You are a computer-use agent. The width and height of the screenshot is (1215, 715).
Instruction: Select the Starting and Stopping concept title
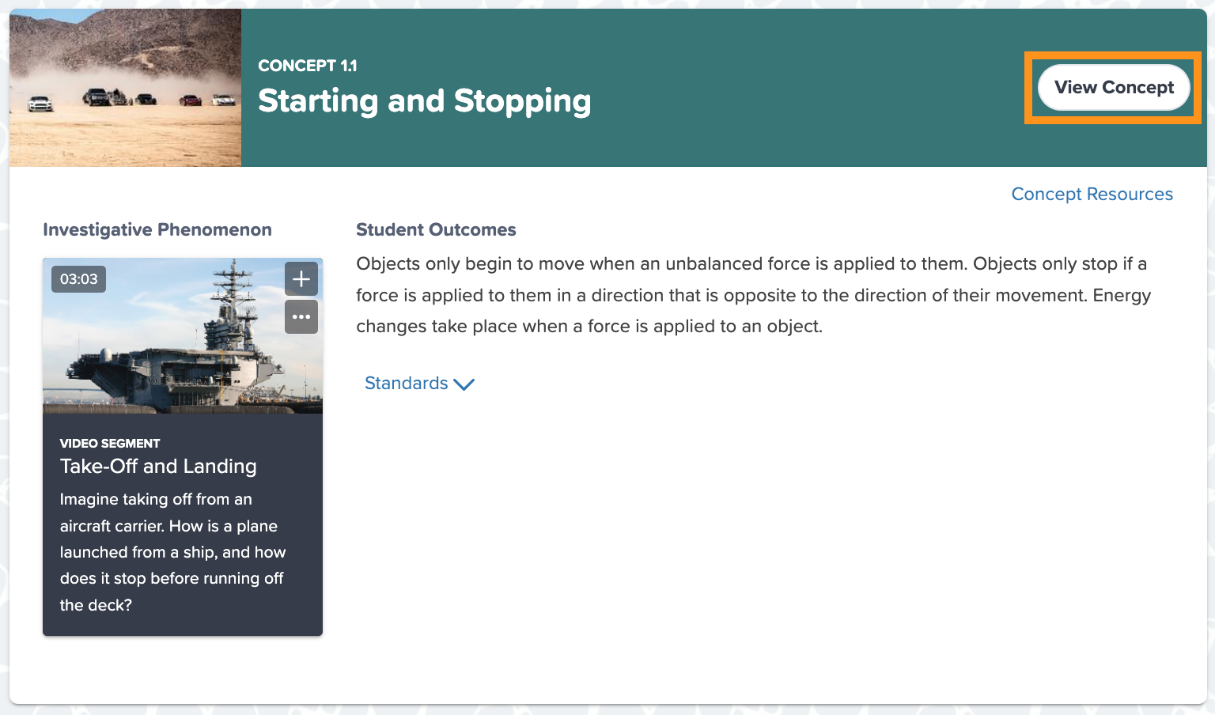(425, 100)
